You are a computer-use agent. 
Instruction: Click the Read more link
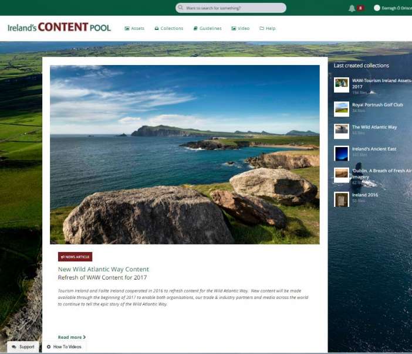(72, 337)
